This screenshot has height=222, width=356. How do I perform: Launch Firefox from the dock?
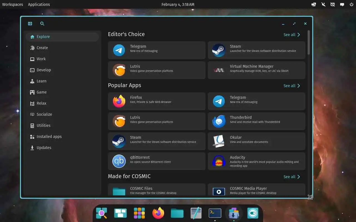point(158,213)
